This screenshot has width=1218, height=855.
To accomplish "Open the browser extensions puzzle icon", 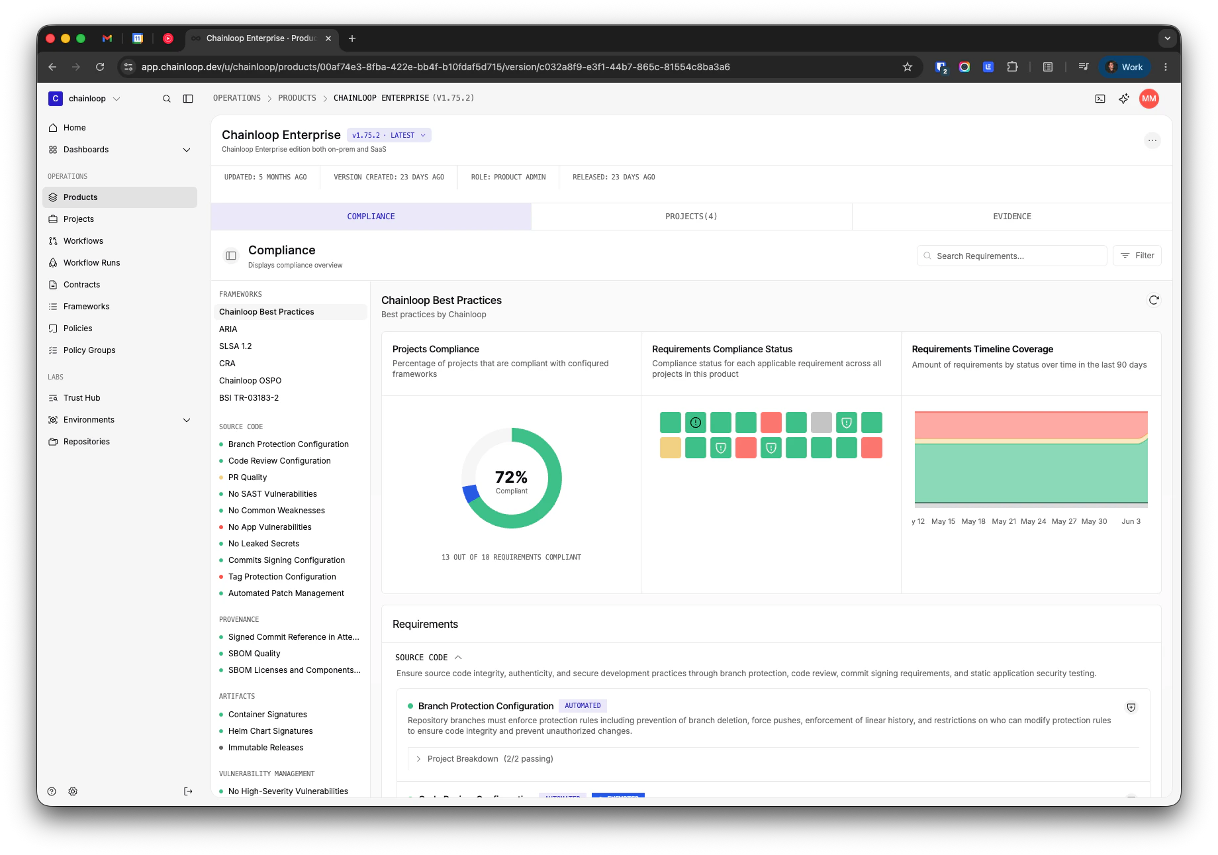I will [x=1012, y=67].
